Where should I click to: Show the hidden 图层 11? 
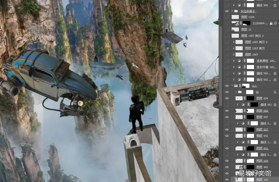(x=227, y=30)
